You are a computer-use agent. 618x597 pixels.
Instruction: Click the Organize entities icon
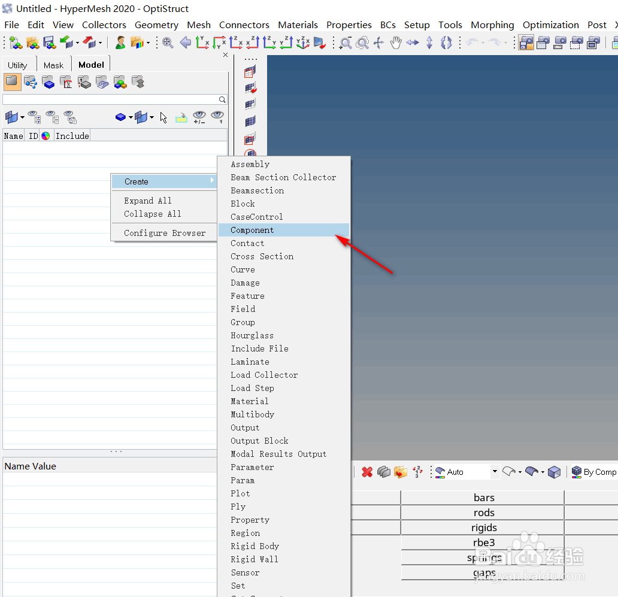pos(401,472)
